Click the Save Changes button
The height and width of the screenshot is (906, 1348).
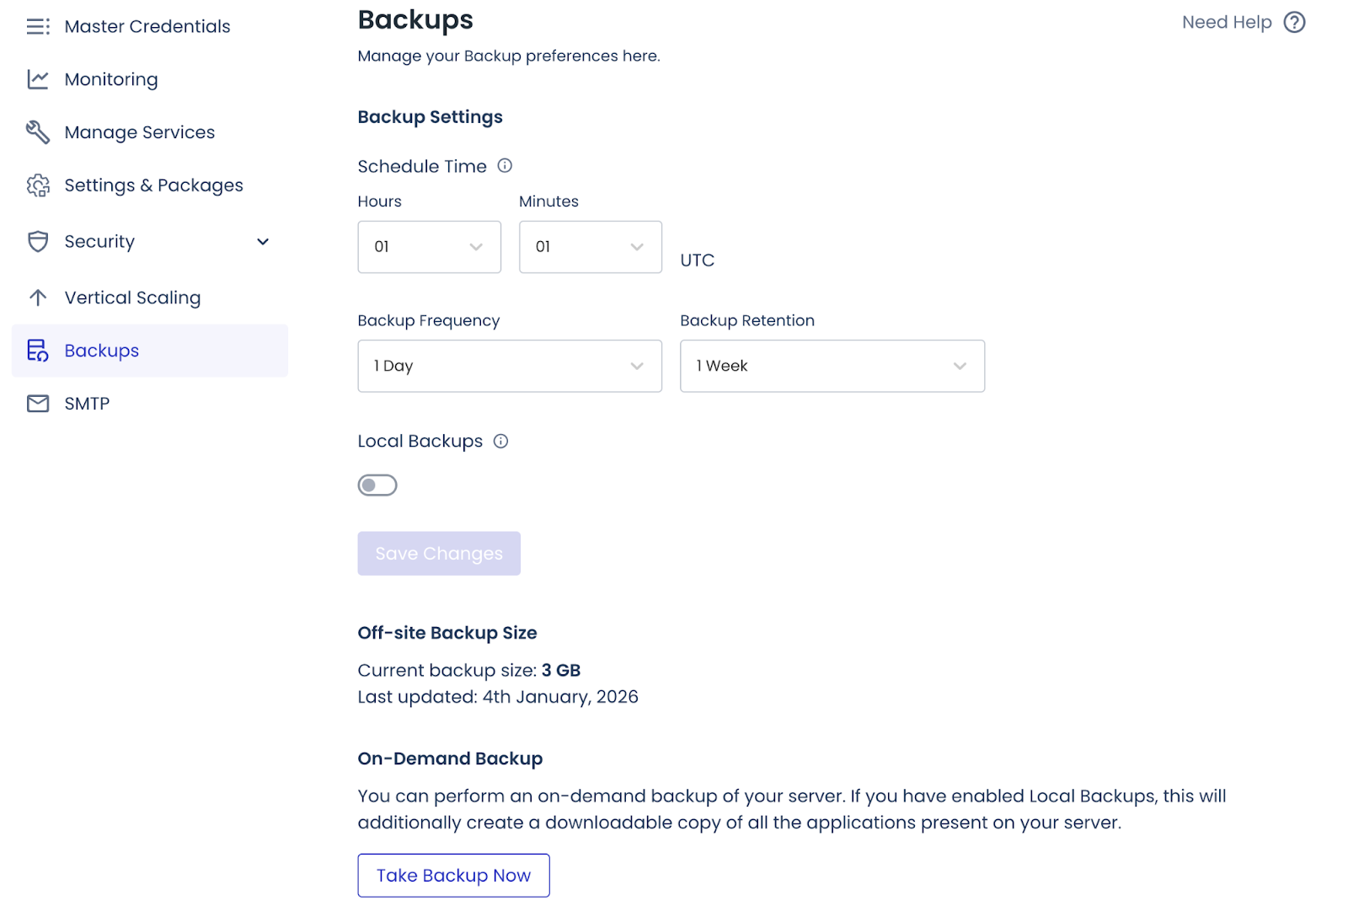point(438,553)
